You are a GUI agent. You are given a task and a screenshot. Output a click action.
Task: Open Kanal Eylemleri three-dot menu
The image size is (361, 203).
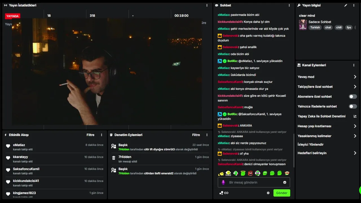354,65
